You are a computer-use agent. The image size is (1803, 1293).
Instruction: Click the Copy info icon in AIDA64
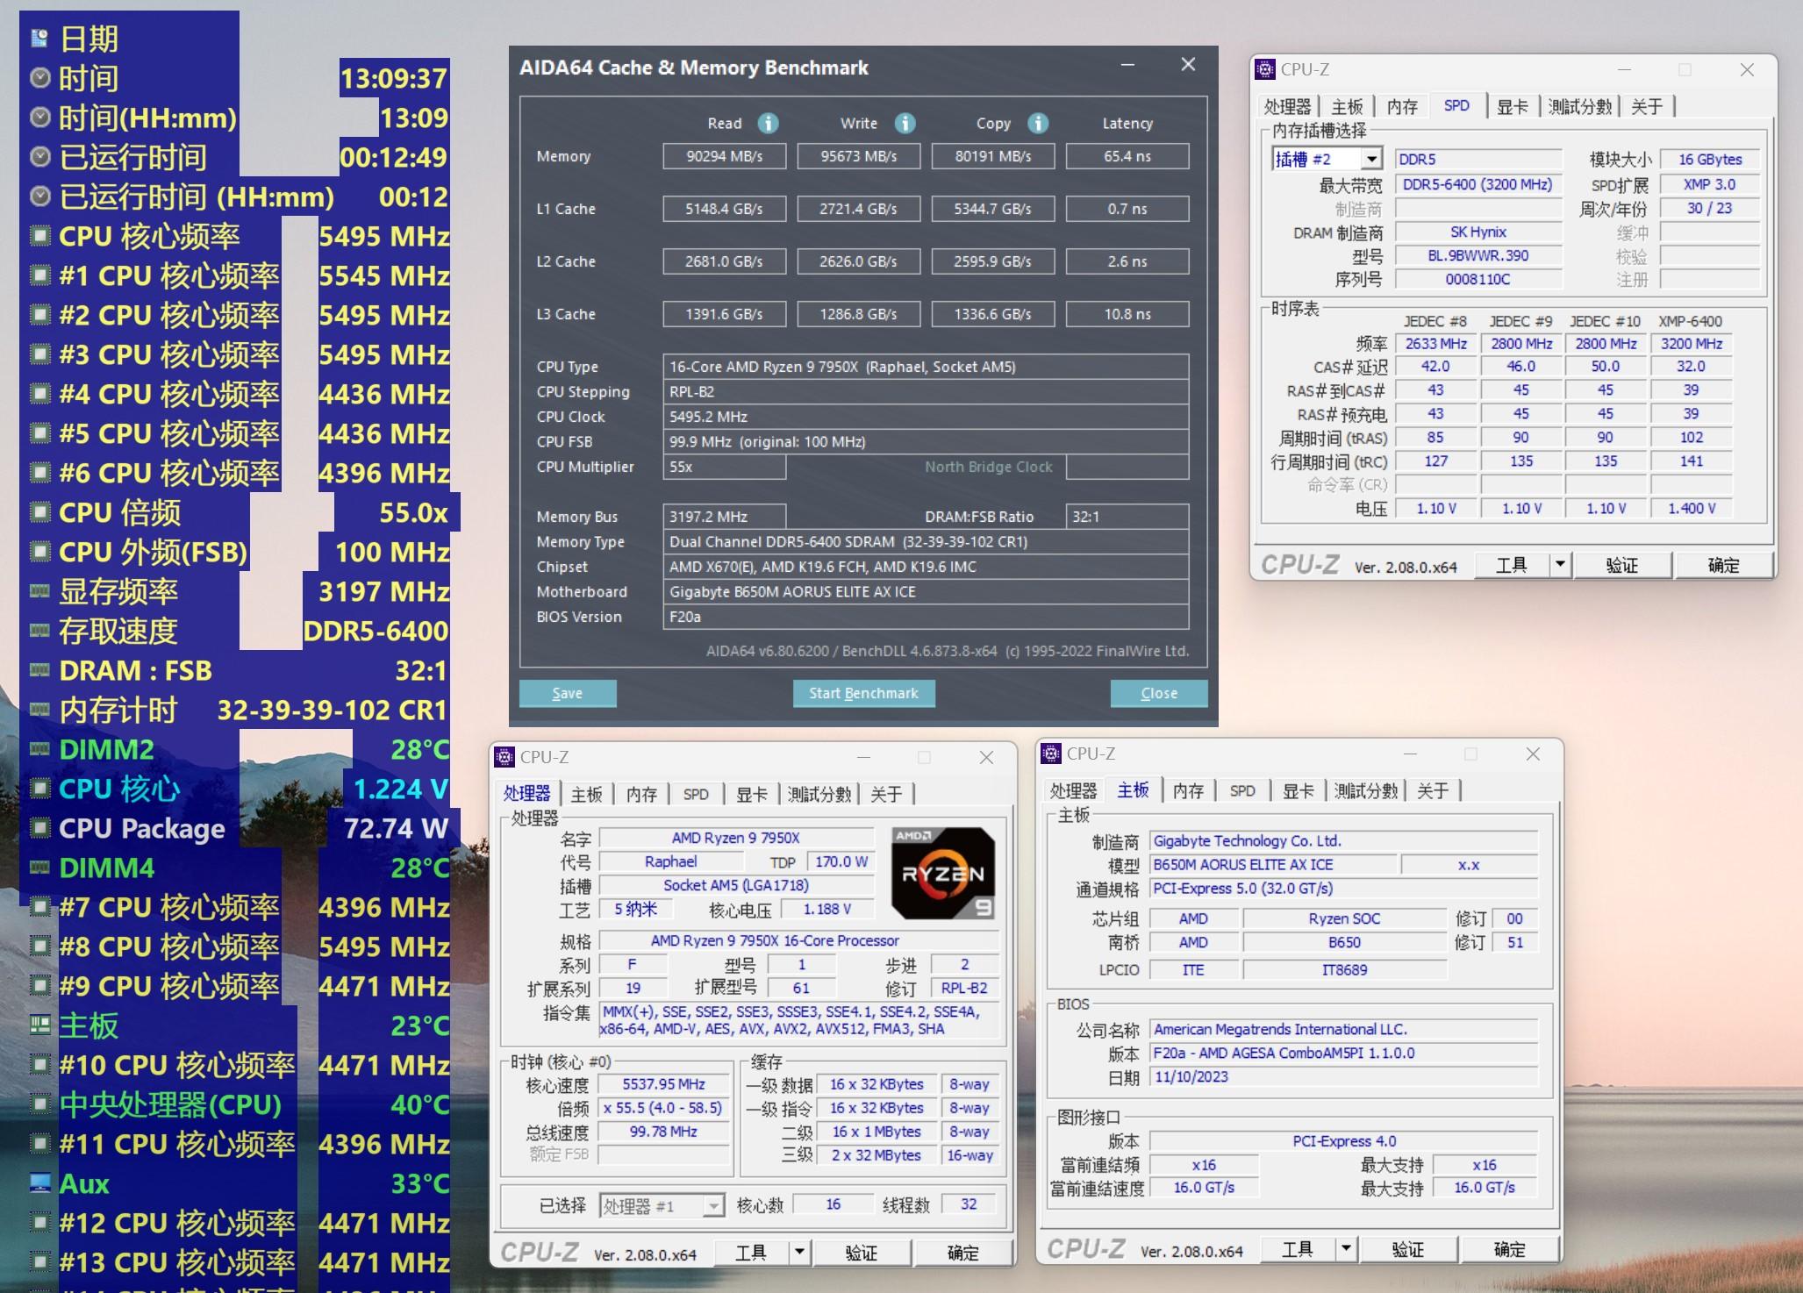coord(1038,123)
